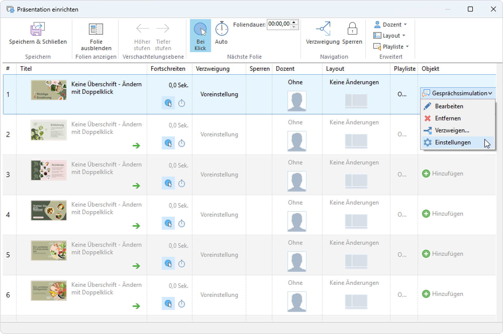Click the Dozent avatar for slide 3
503x334 pixels.
click(x=297, y=181)
